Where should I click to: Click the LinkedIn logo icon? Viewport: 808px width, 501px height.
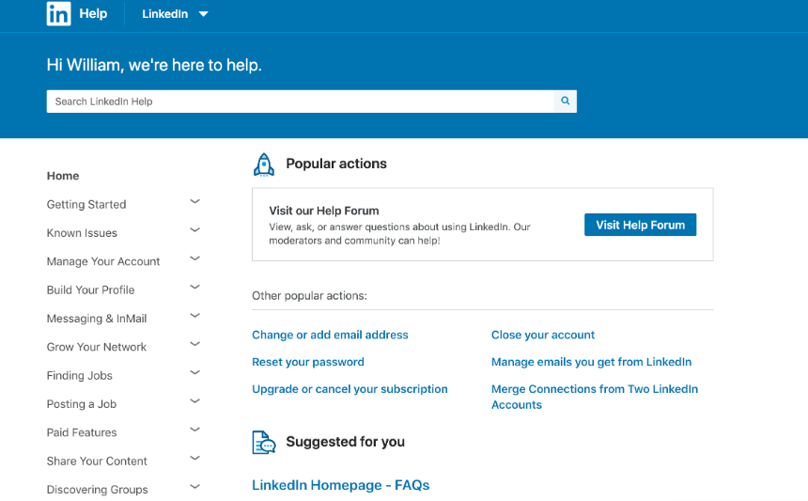(x=59, y=13)
